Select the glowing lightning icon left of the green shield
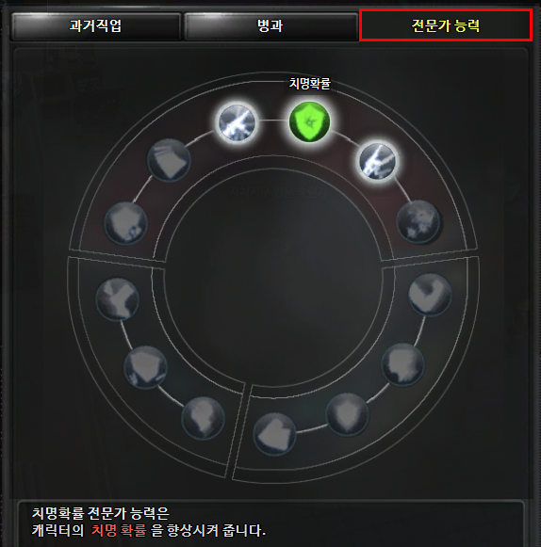This screenshot has height=547, width=541. click(x=238, y=122)
